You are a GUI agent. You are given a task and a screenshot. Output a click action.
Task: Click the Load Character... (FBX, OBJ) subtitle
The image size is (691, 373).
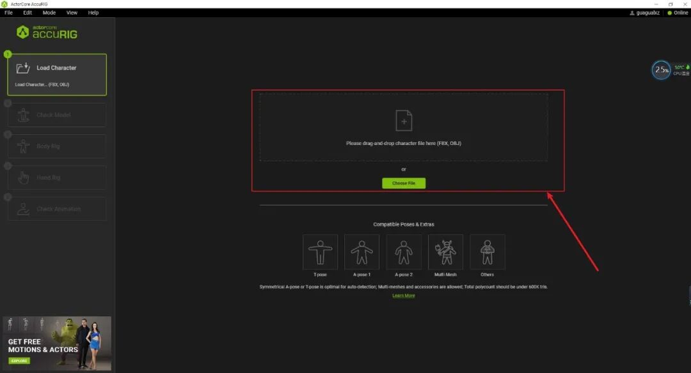pos(42,84)
